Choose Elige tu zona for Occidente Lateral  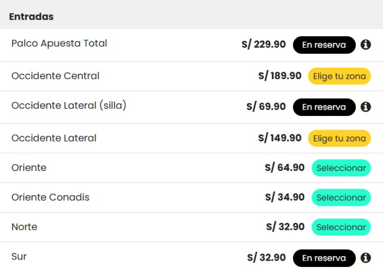click(339, 138)
